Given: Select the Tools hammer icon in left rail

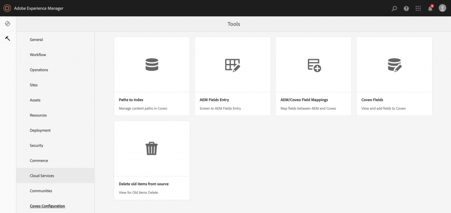Looking at the screenshot, I should (8, 38).
